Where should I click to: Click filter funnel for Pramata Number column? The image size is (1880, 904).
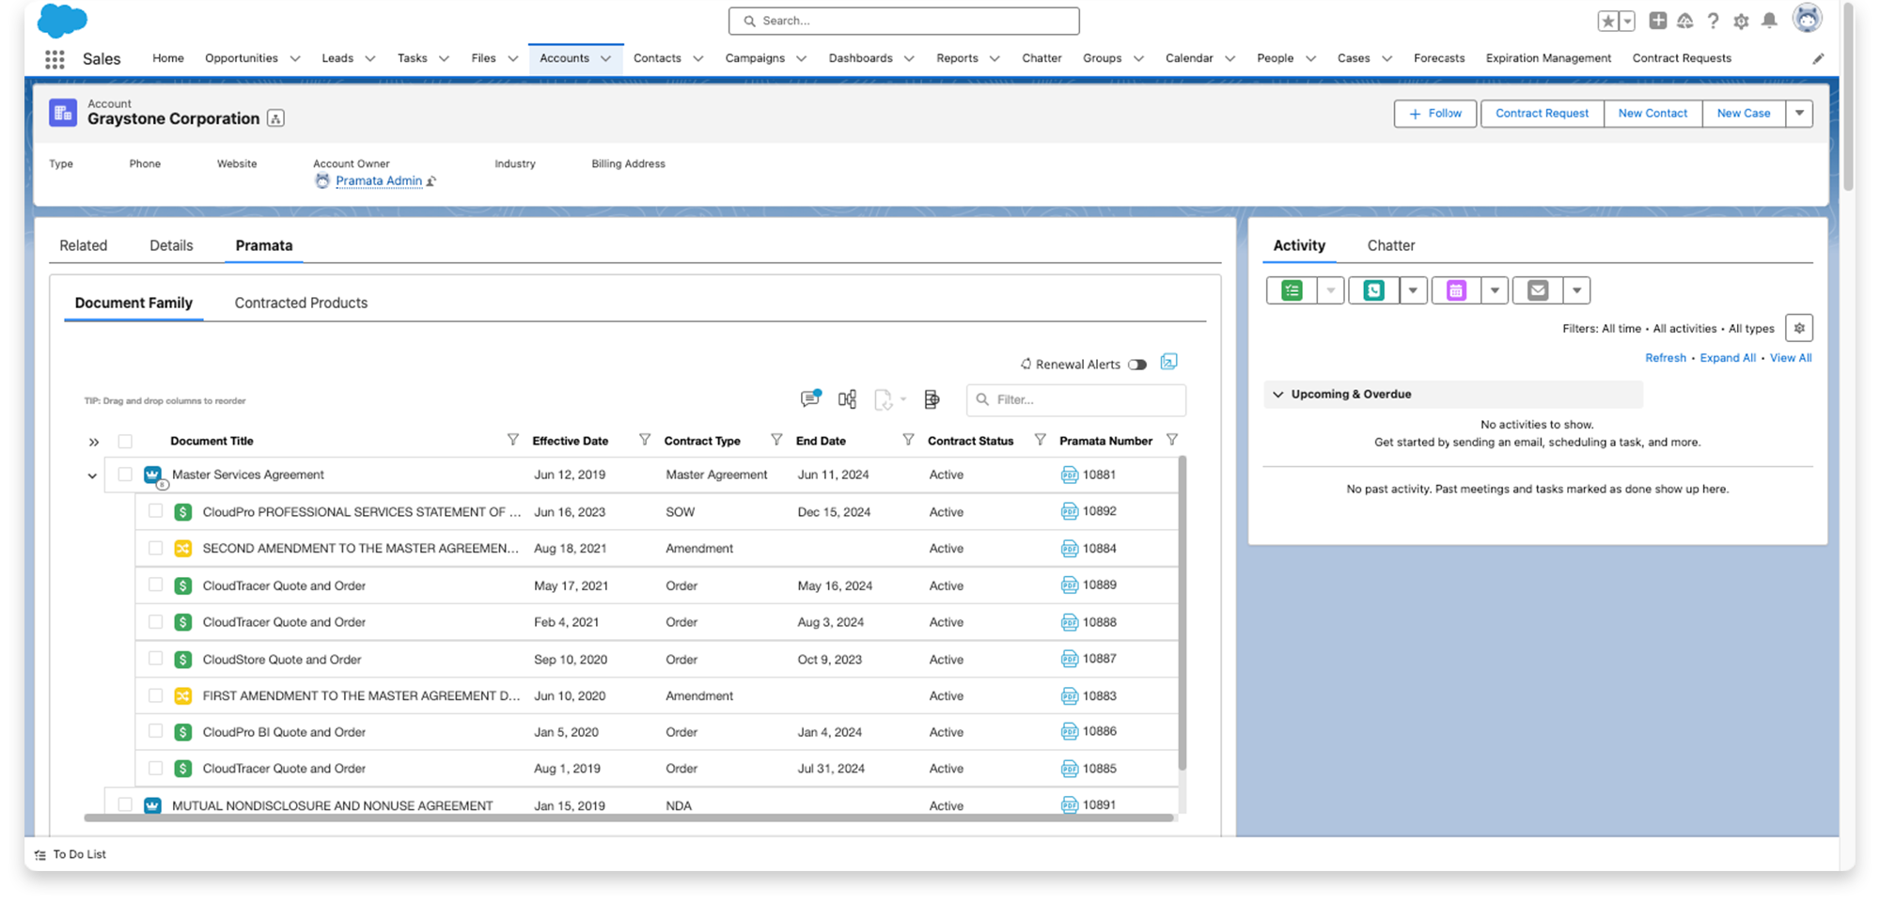click(1171, 440)
